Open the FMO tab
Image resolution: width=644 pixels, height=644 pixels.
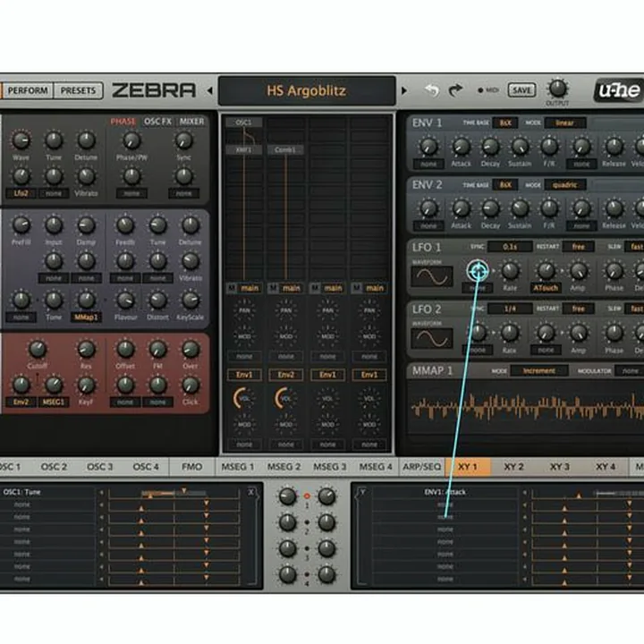191,467
